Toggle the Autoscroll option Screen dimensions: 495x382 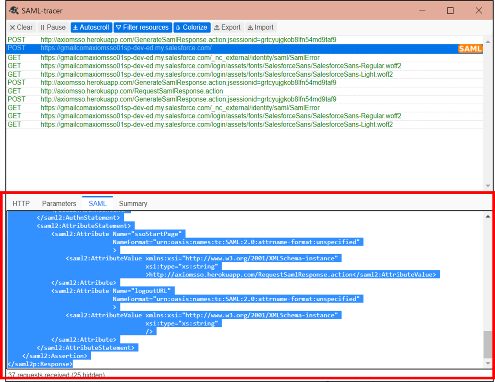pos(91,28)
